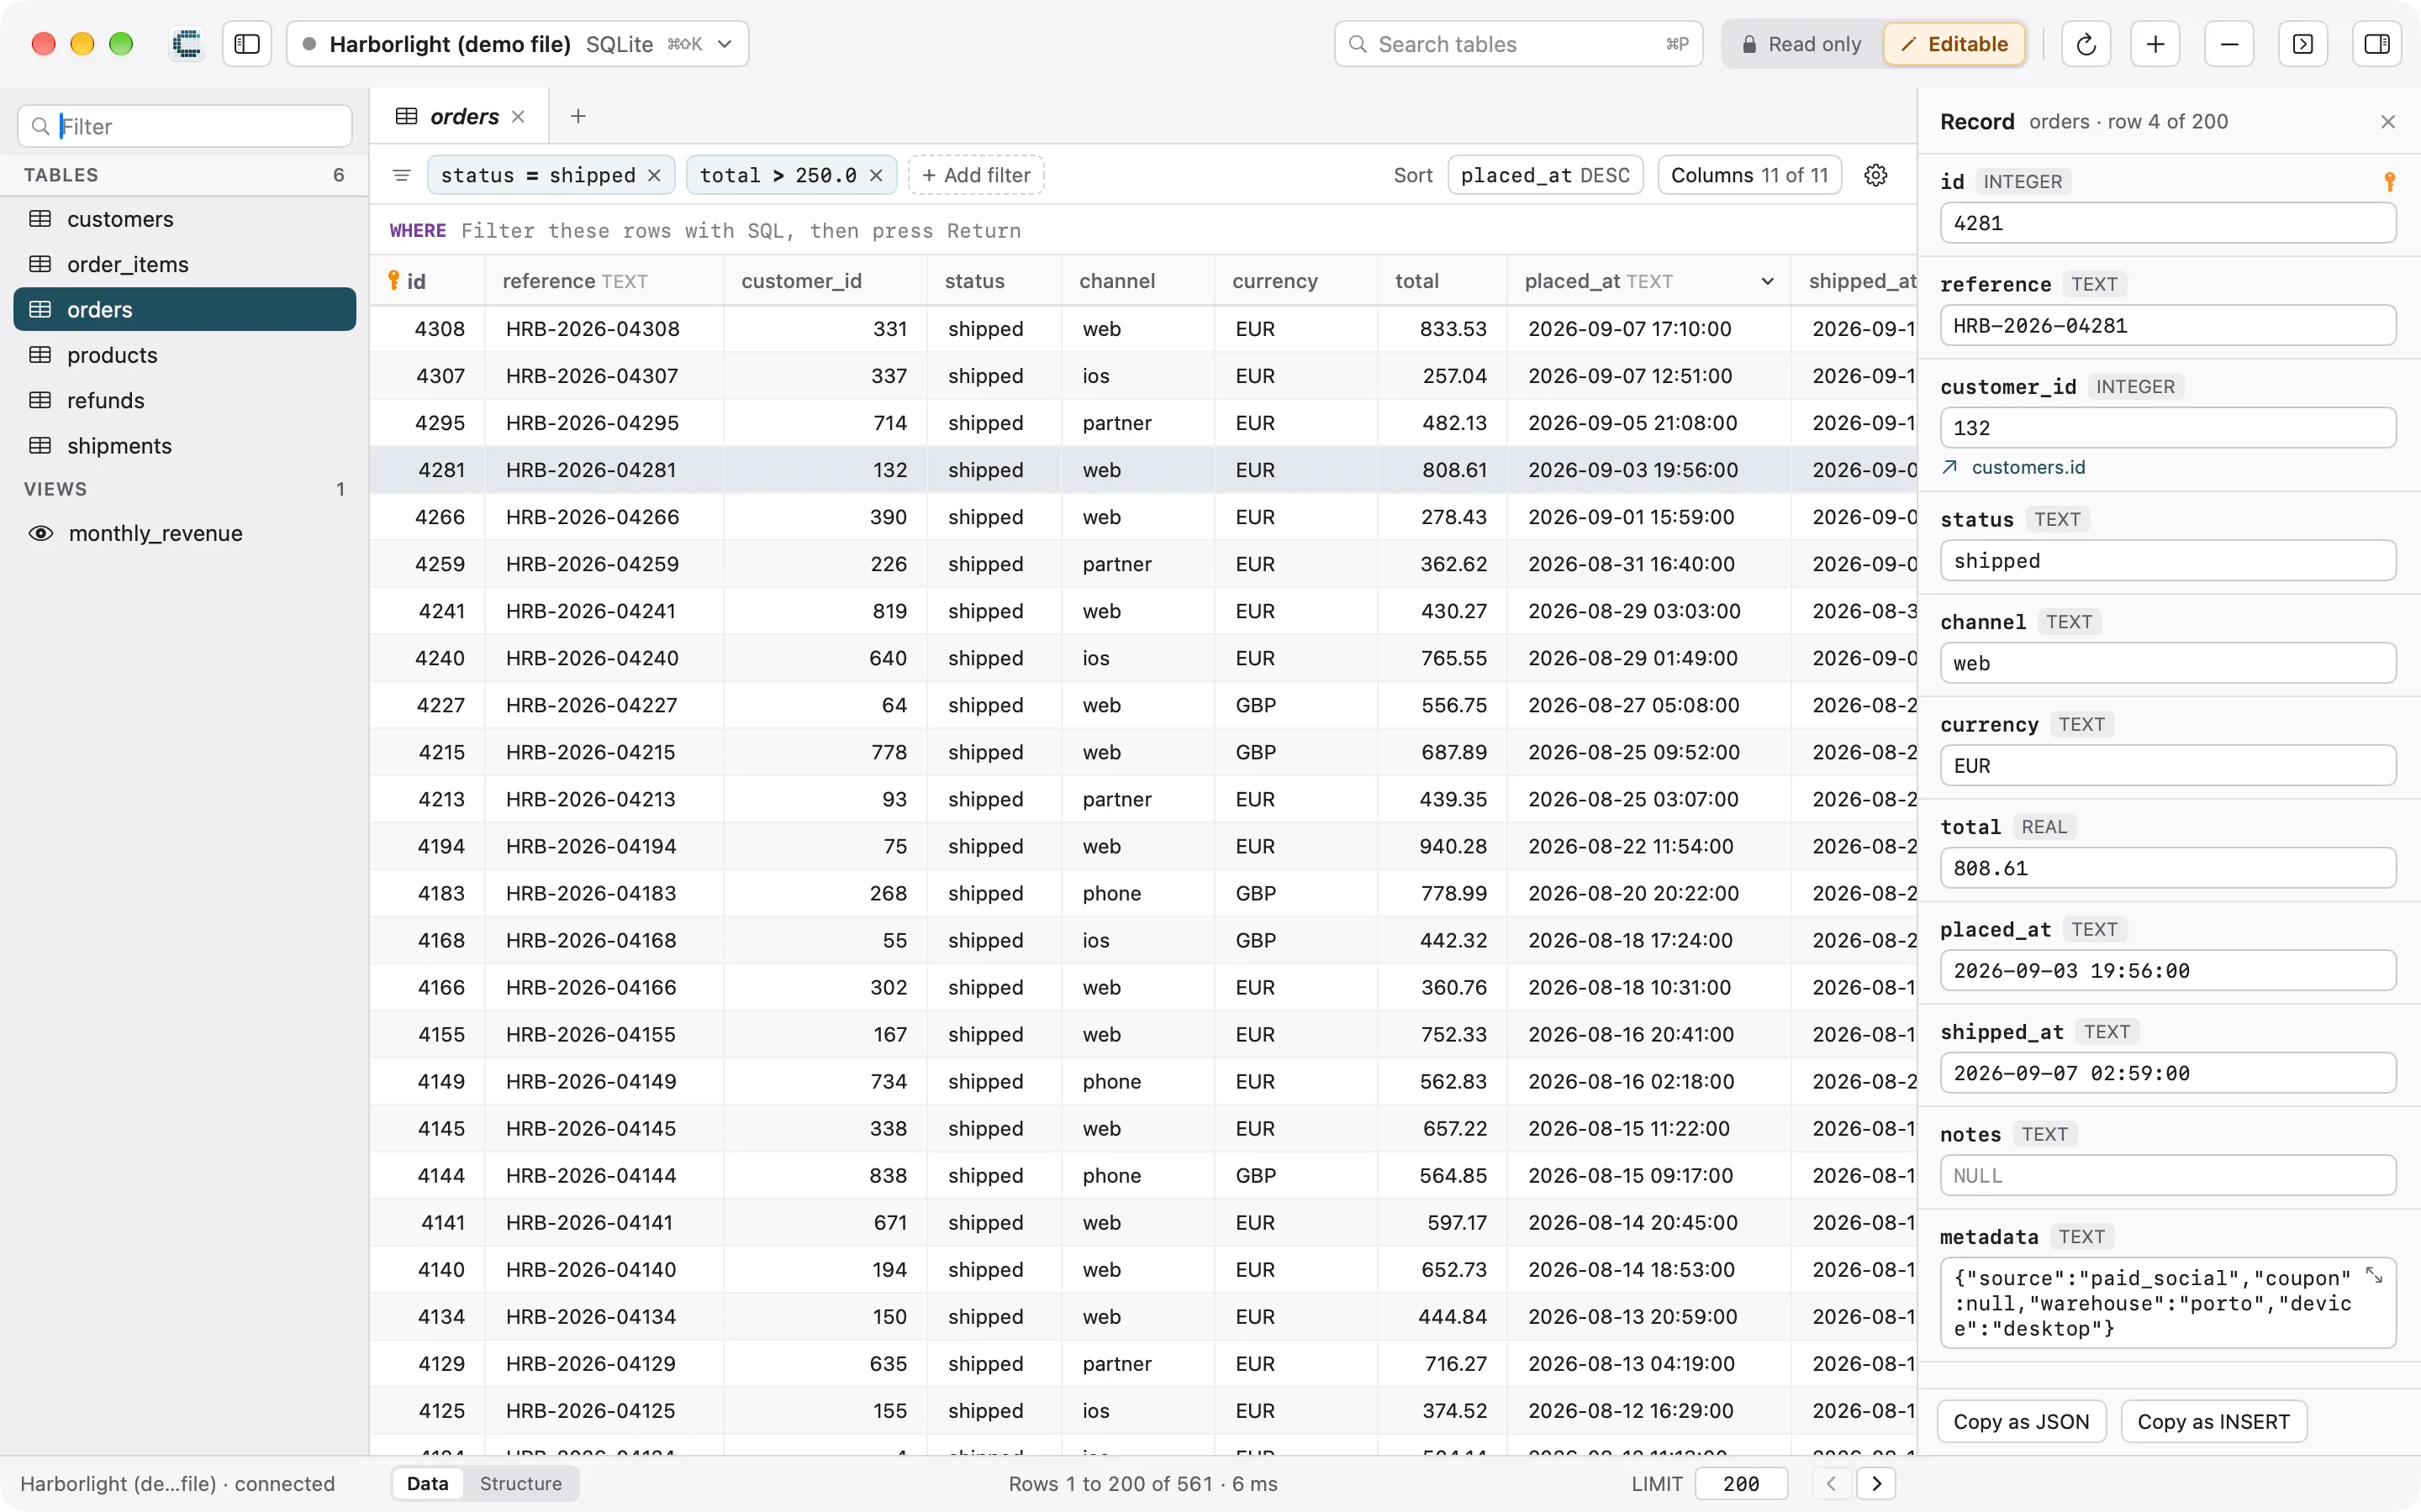2421x1512 pixels.
Task: Open a new tab with plus
Action: (x=578, y=116)
